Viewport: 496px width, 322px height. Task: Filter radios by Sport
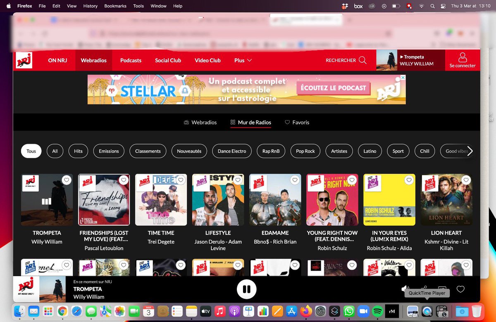(398, 151)
